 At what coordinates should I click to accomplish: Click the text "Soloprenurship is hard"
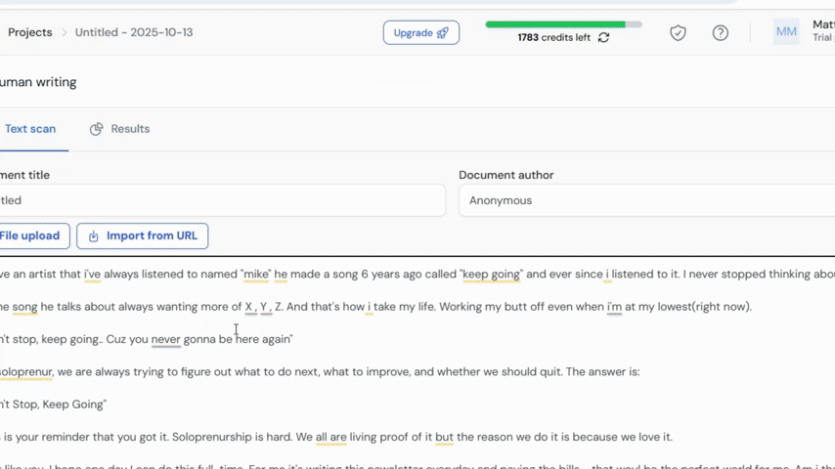(232, 437)
